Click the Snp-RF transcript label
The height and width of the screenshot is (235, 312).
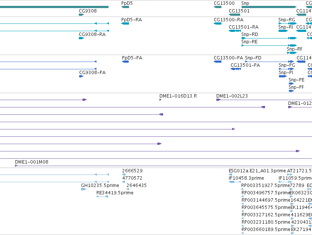294,49
